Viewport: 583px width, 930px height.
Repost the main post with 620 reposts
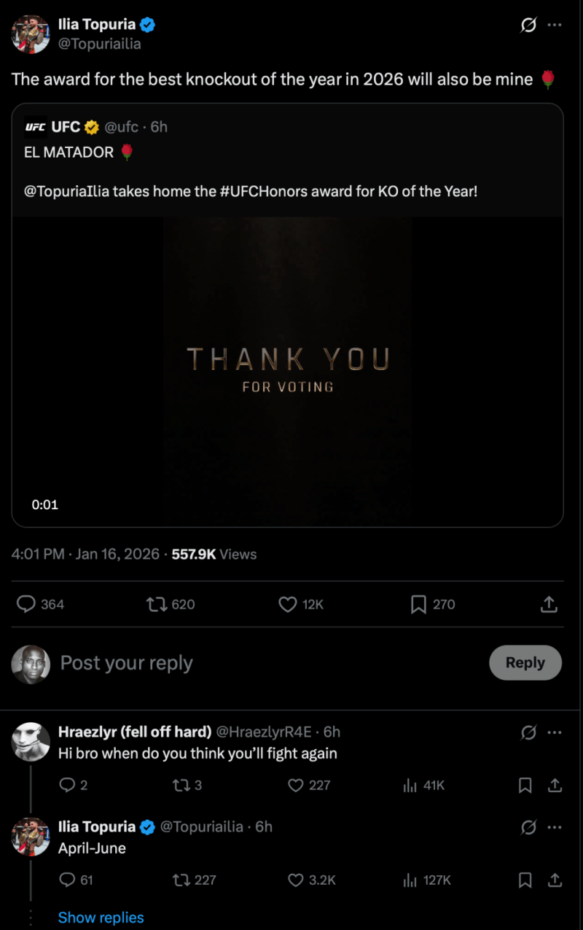click(155, 604)
